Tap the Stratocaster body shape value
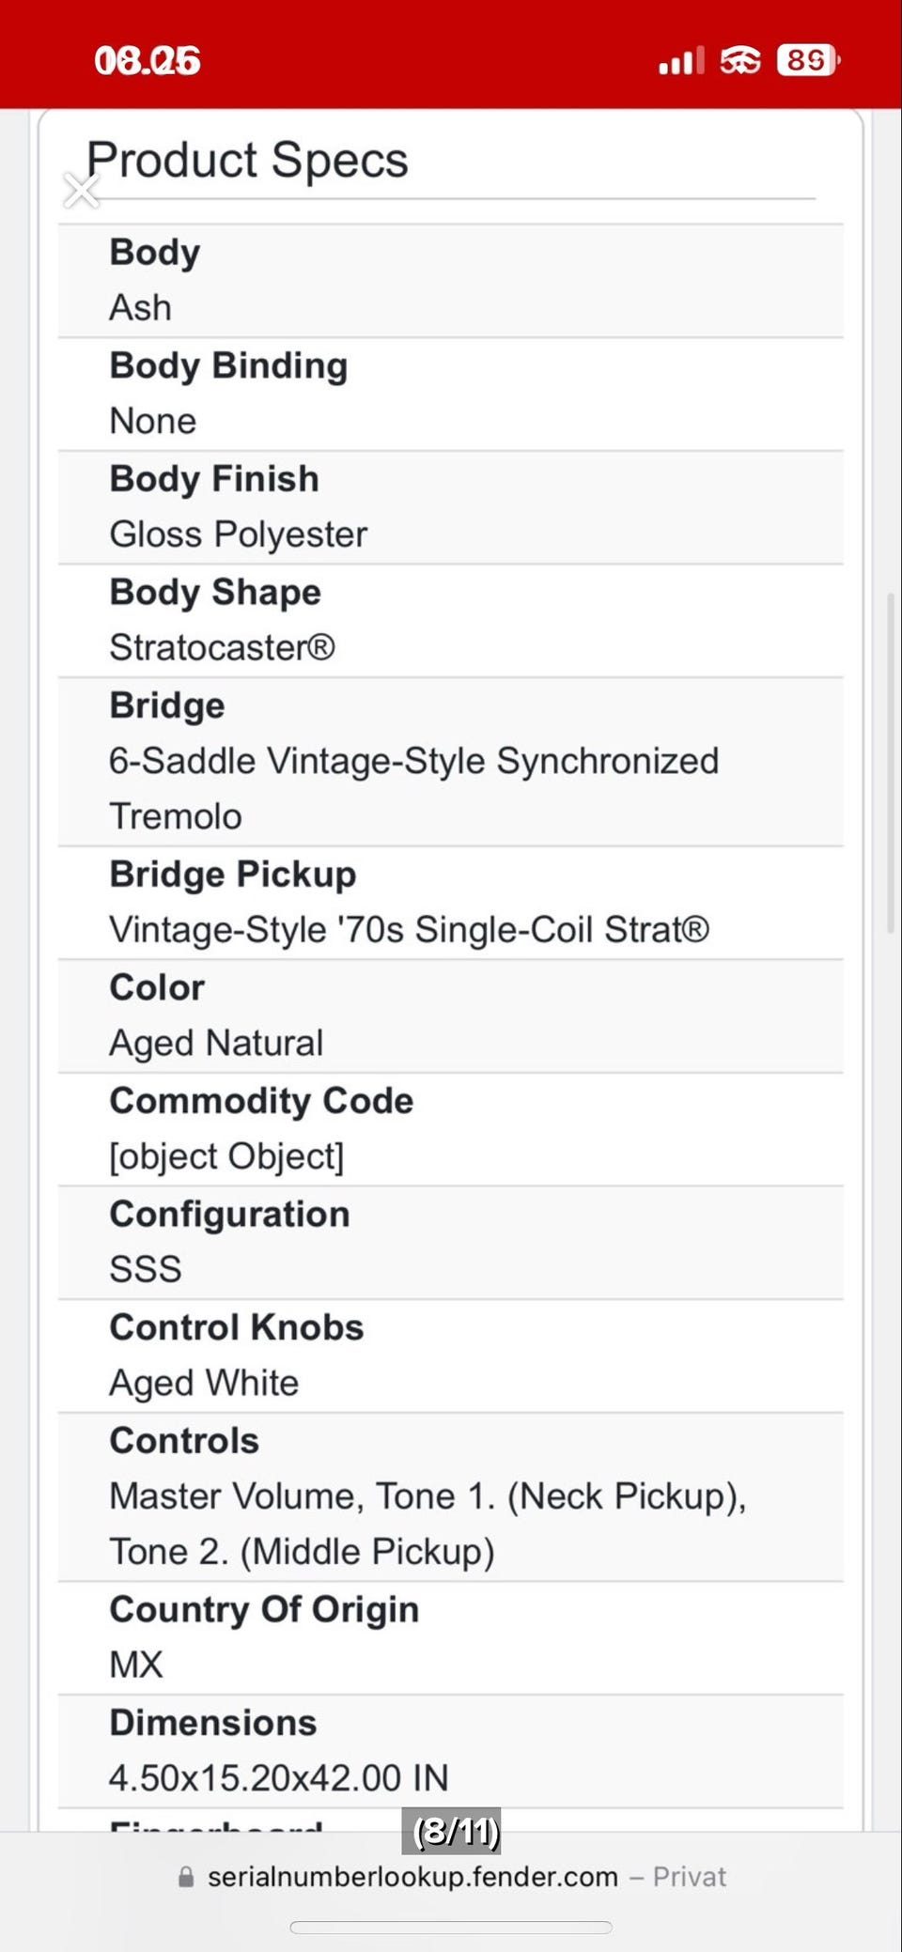 point(223,648)
